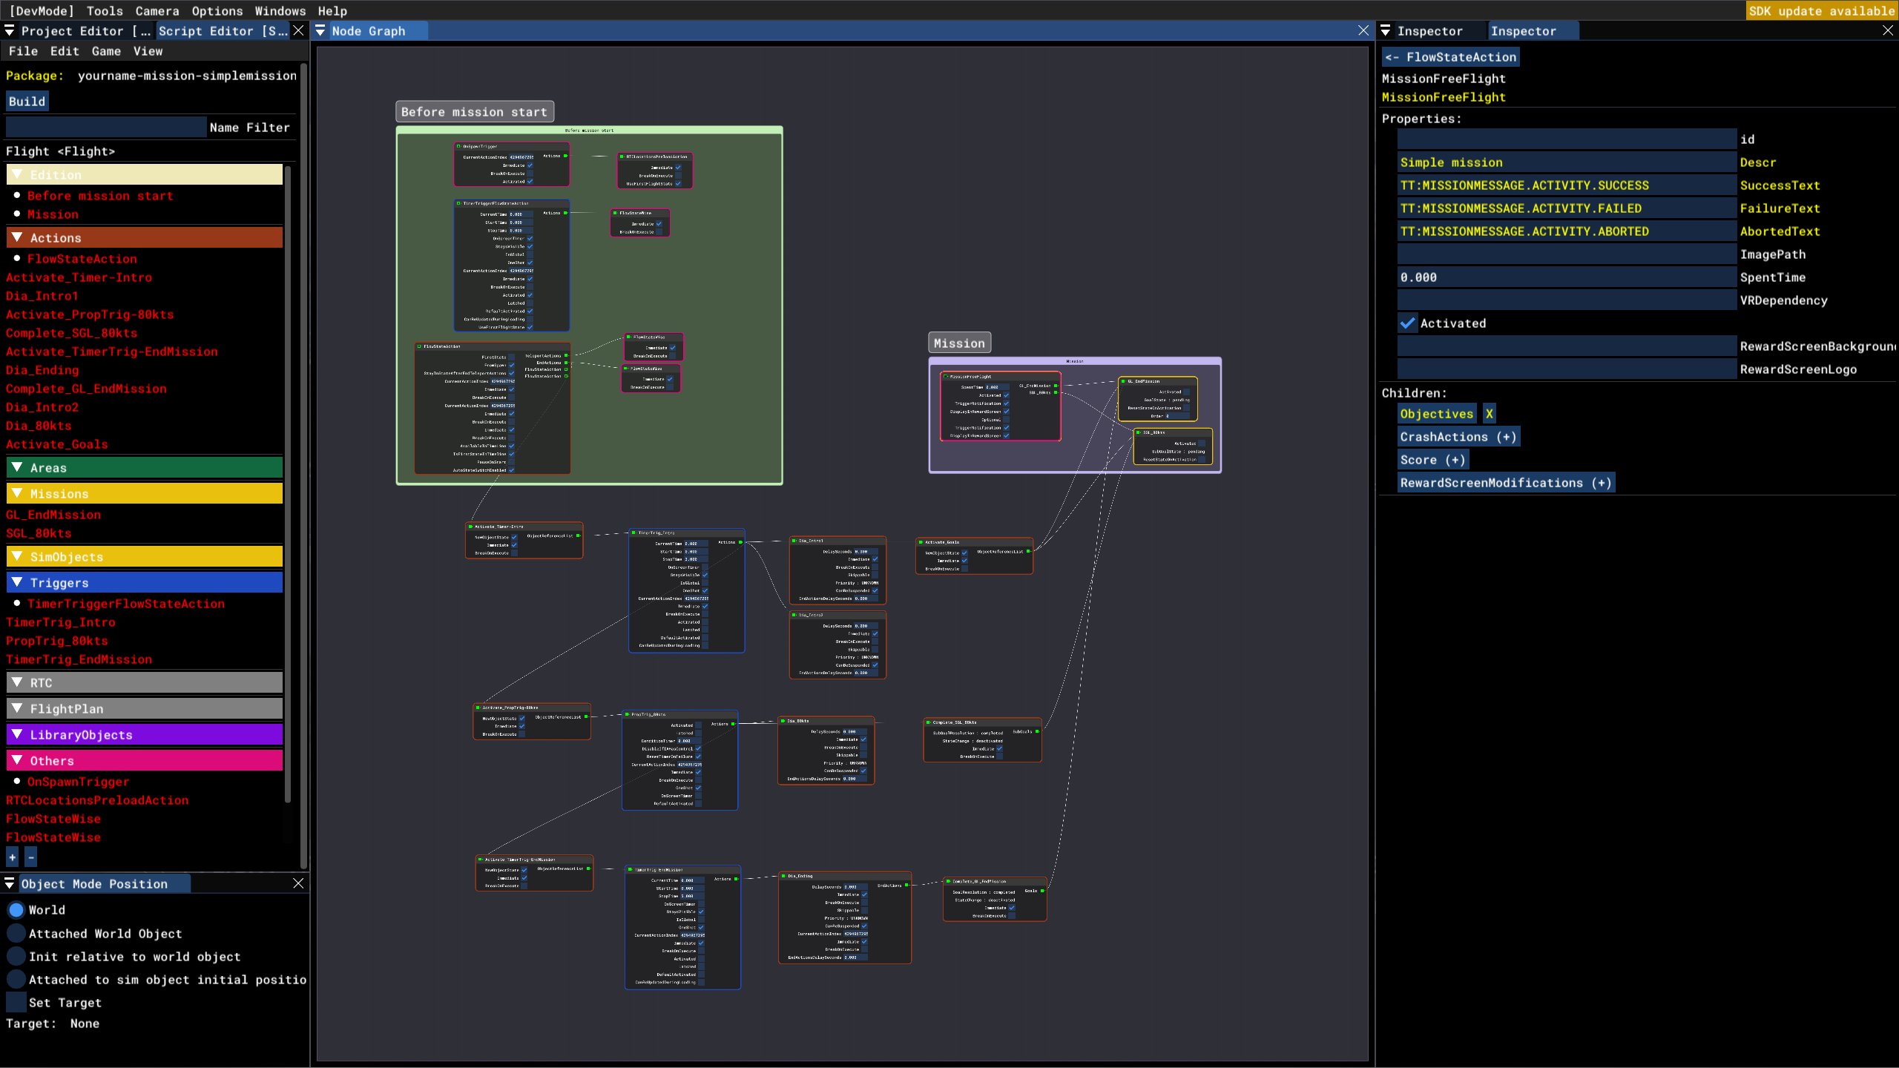Image resolution: width=1899 pixels, height=1068 pixels.
Task: Collapse the LibraryObjects category triangle
Action: (17, 734)
